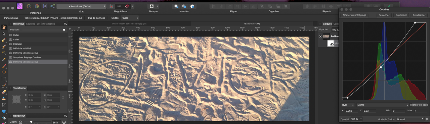Switch to the Liquify persona
The image size is (430, 124).
coord(29,6)
